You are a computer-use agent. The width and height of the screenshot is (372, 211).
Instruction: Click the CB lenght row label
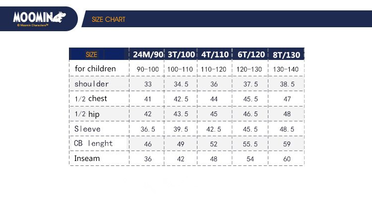pyautogui.click(x=93, y=144)
